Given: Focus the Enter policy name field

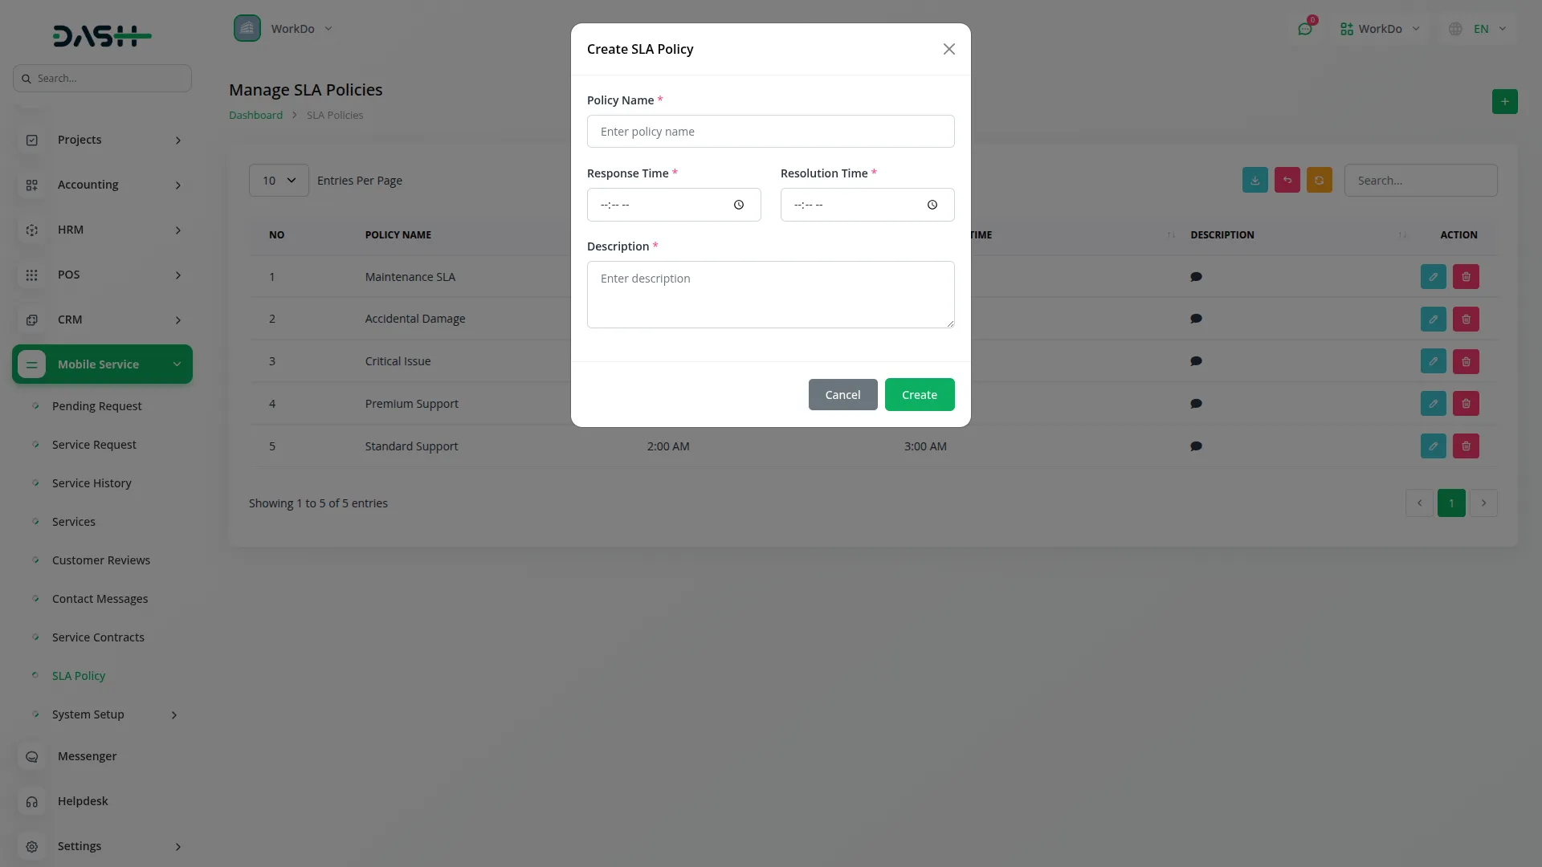Looking at the screenshot, I should [x=770, y=131].
